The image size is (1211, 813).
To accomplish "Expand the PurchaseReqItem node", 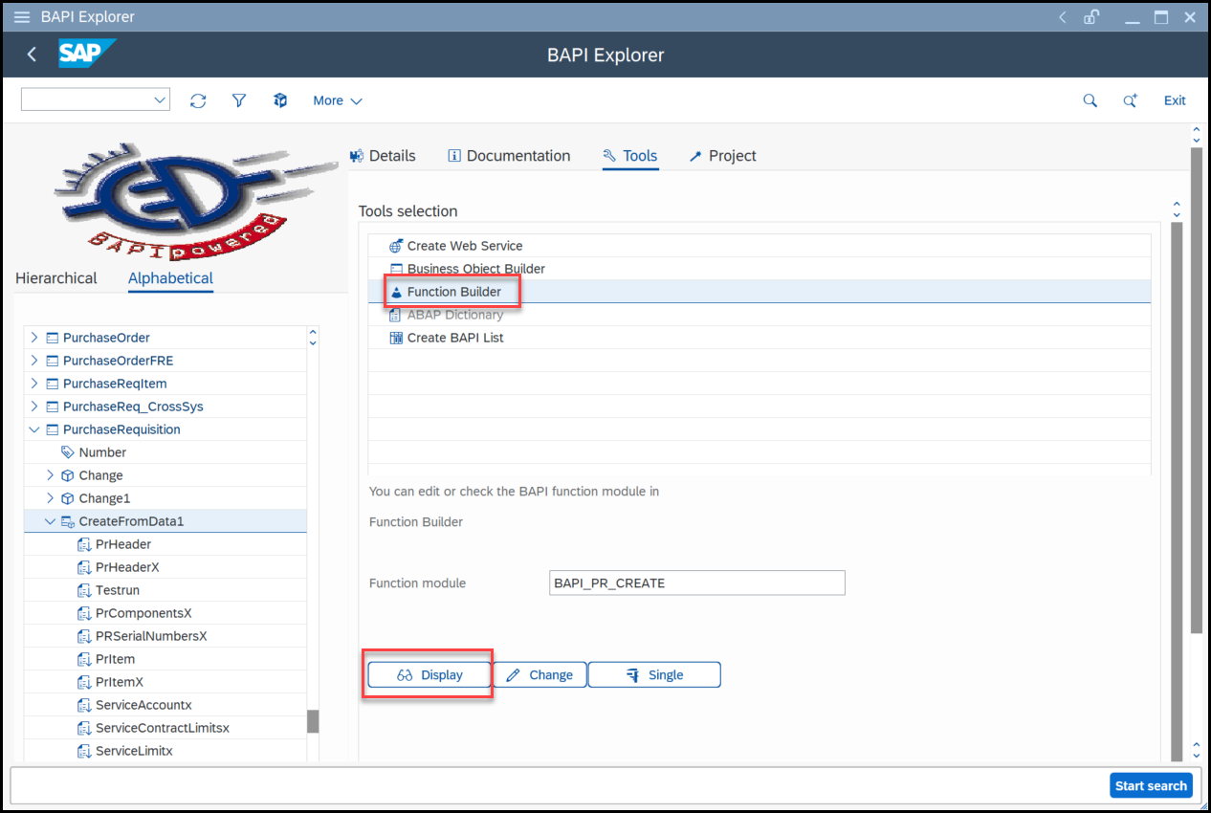I will click(x=34, y=384).
